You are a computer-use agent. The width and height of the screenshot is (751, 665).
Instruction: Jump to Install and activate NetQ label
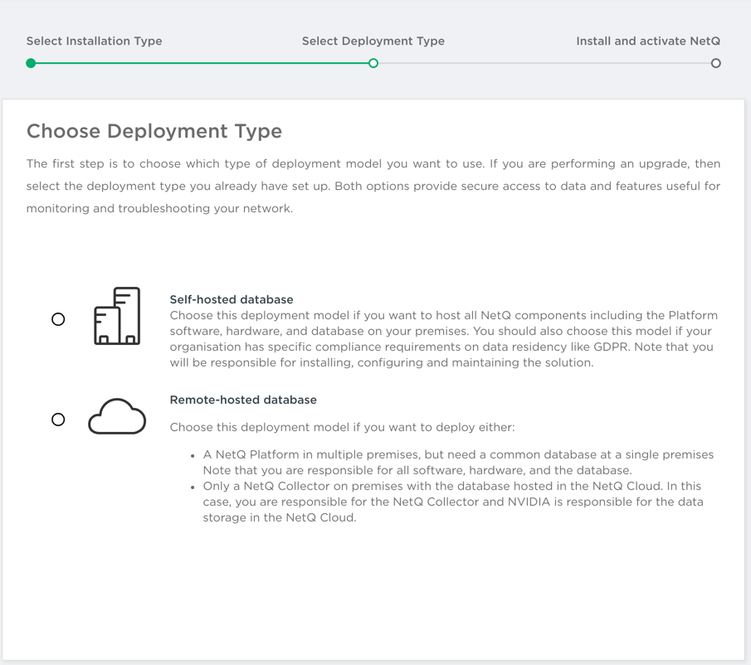(648, 41)
